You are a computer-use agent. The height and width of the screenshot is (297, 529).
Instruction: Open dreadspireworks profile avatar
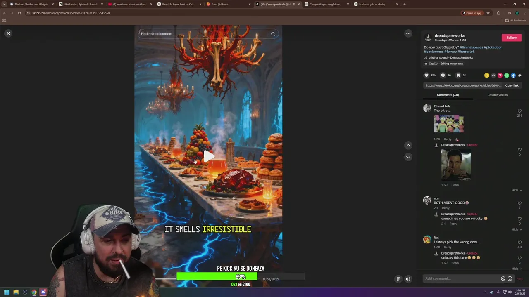pyautogui.click(x=428, y=38)
